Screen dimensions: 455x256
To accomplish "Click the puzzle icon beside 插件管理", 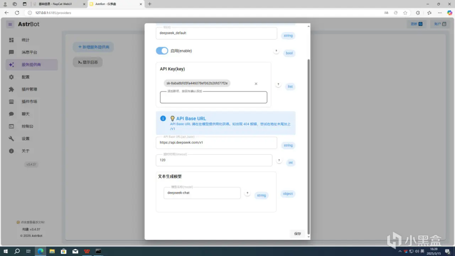I will pyautogui.click(x=11, y=89).
